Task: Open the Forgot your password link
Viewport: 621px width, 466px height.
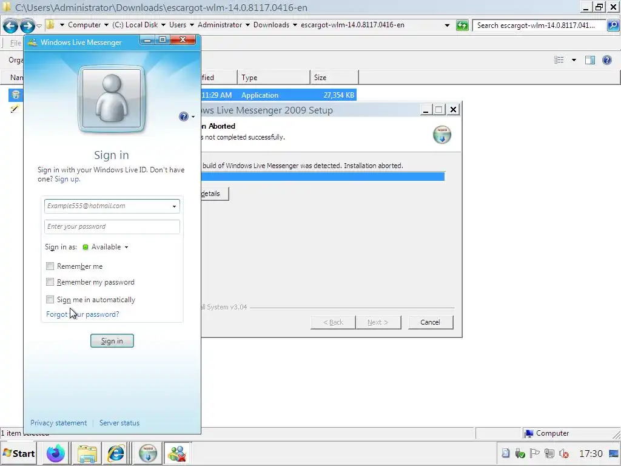Action: click(82, 314)
